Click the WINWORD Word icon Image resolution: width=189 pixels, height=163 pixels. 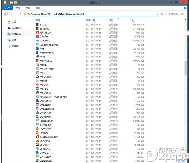pyautogui.click(x=38, y=161)
